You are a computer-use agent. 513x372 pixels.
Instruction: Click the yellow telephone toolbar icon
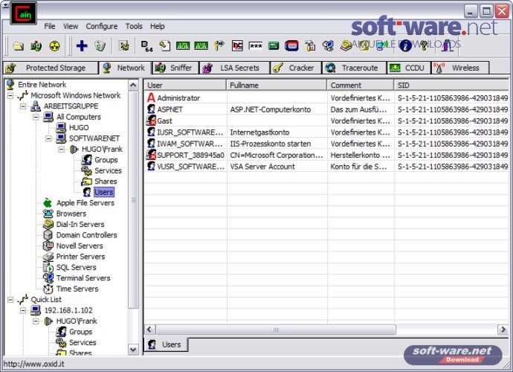(x=346, y=46)
